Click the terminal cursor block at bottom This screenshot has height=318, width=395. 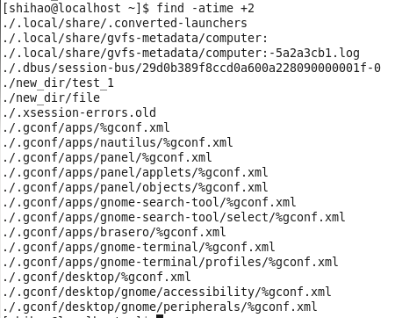[x=160, y=316]
